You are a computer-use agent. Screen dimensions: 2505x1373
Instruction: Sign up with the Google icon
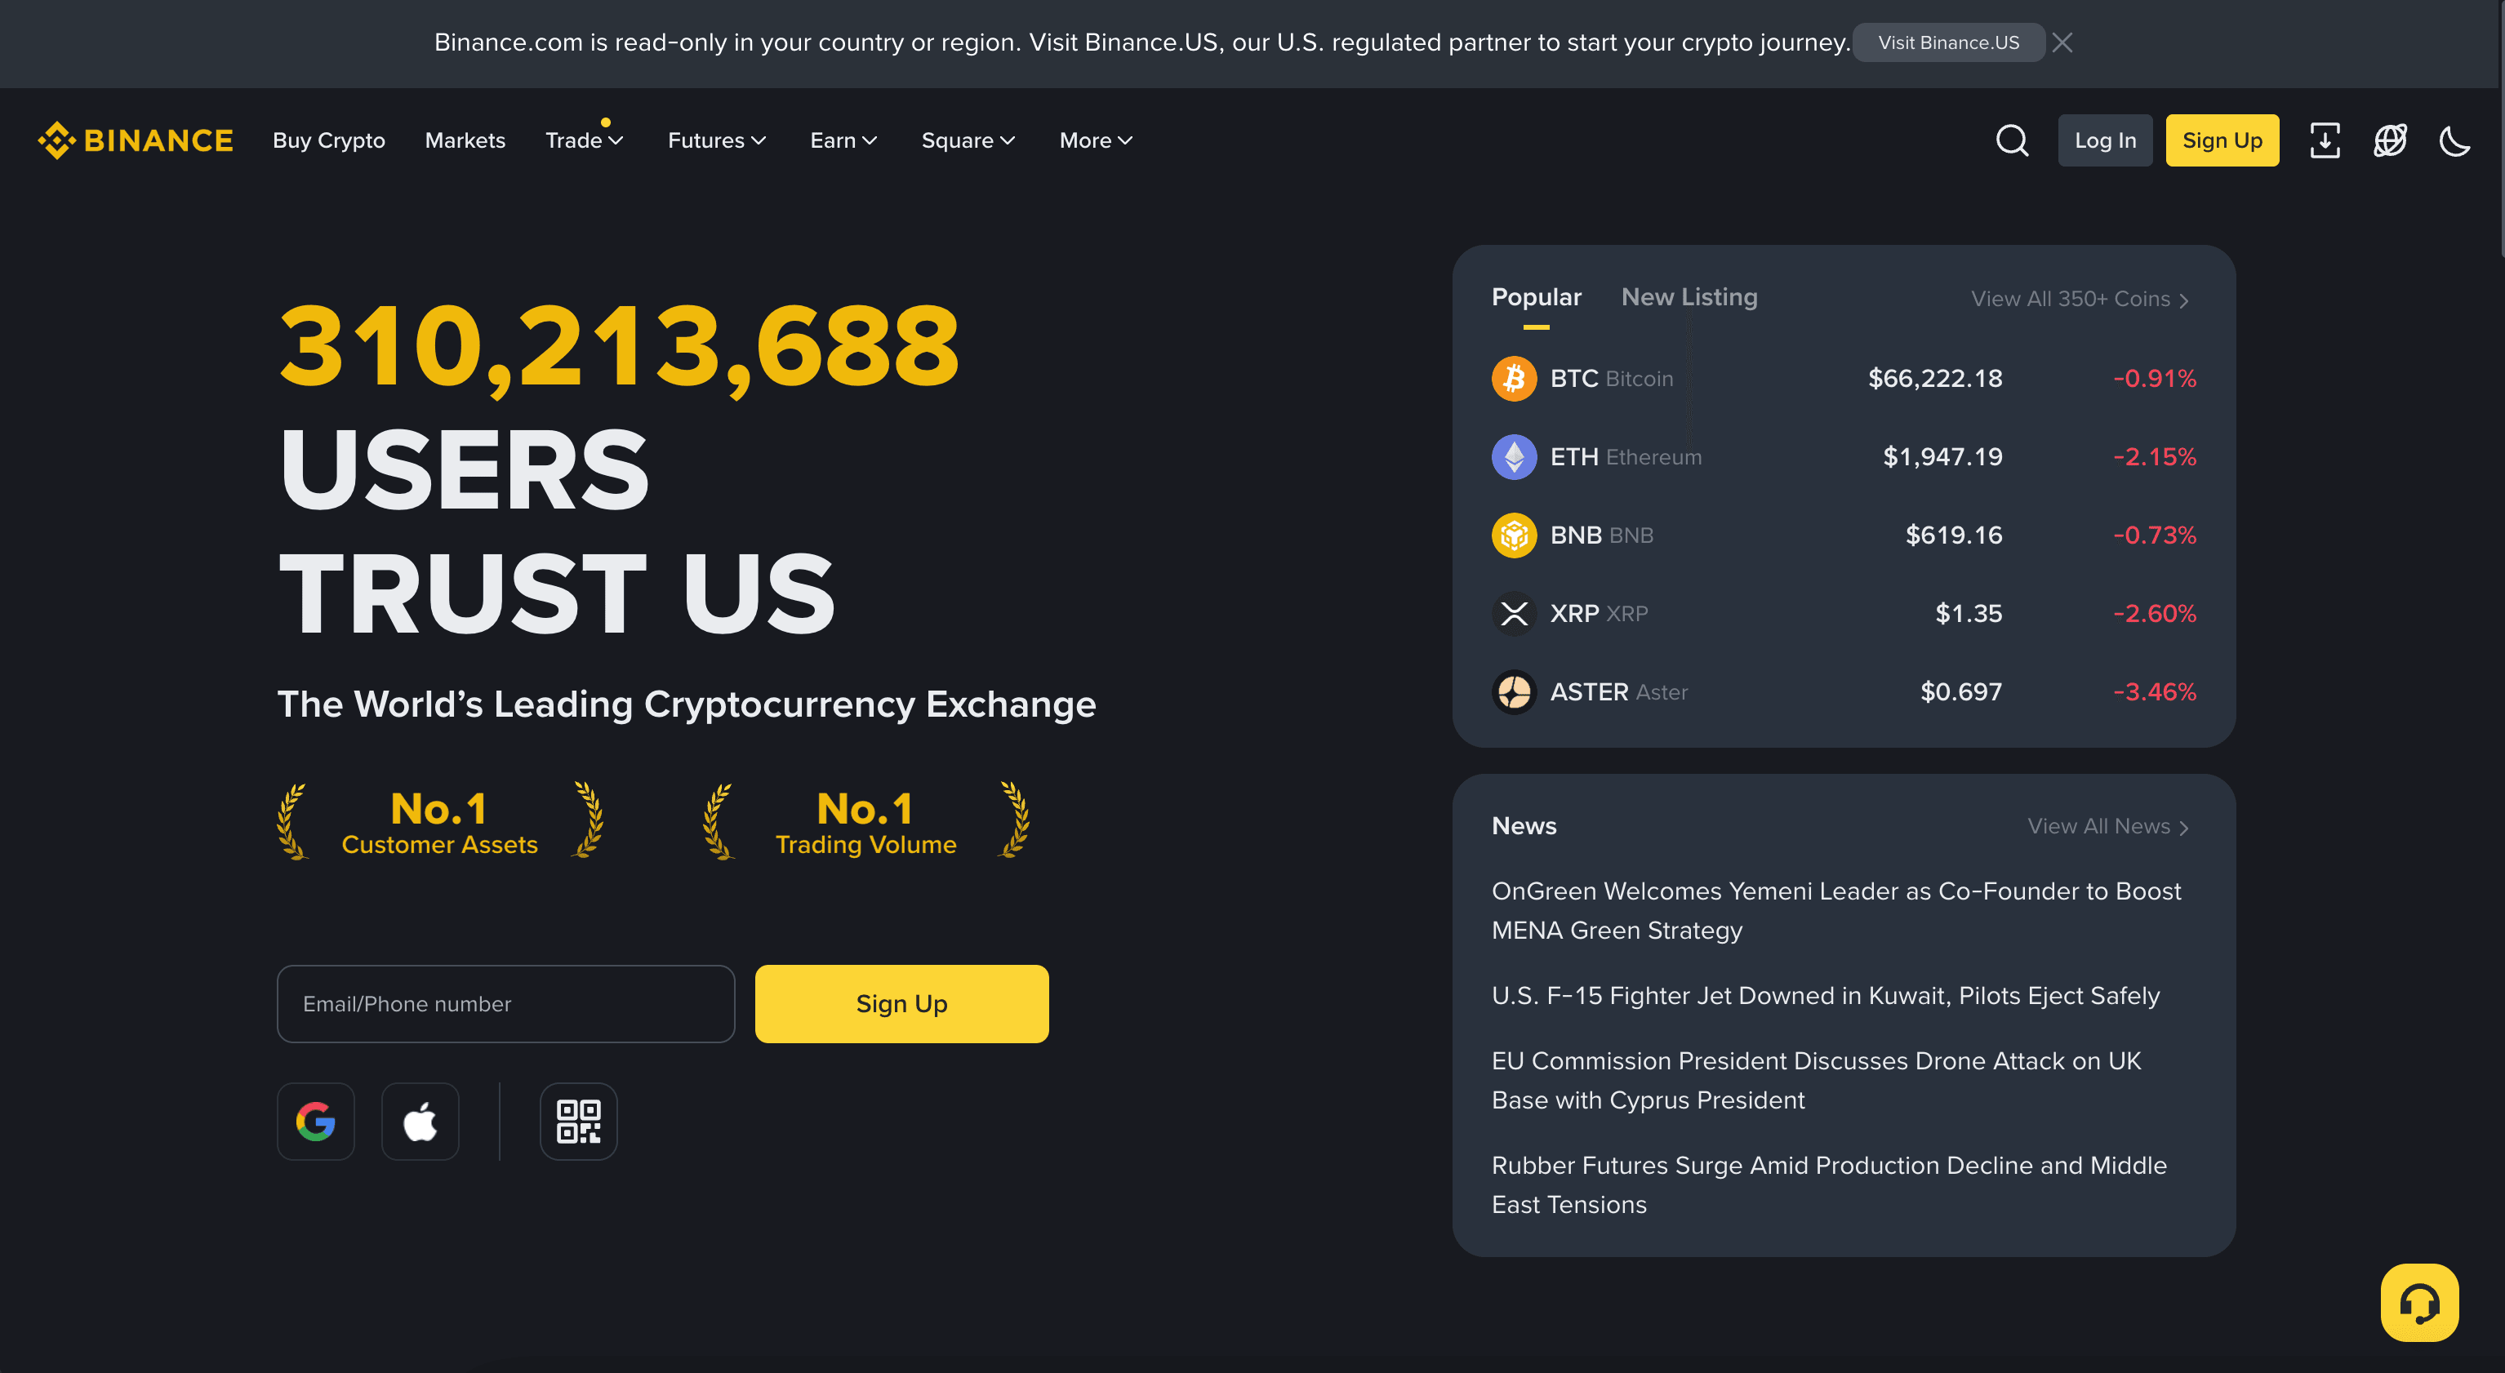[315, 1121]
